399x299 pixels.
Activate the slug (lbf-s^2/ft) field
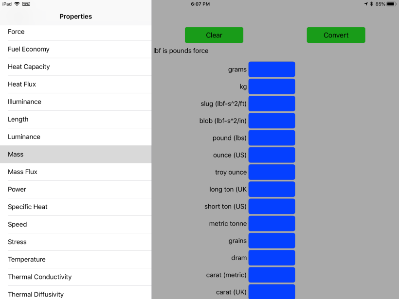[272, 104]
